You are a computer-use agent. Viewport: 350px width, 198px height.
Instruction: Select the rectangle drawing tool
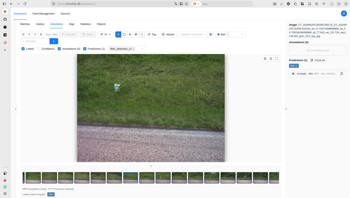124,35
